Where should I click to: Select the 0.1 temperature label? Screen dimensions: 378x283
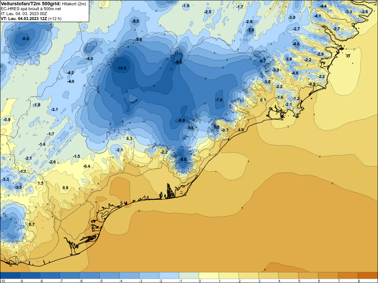pos(263,100)
